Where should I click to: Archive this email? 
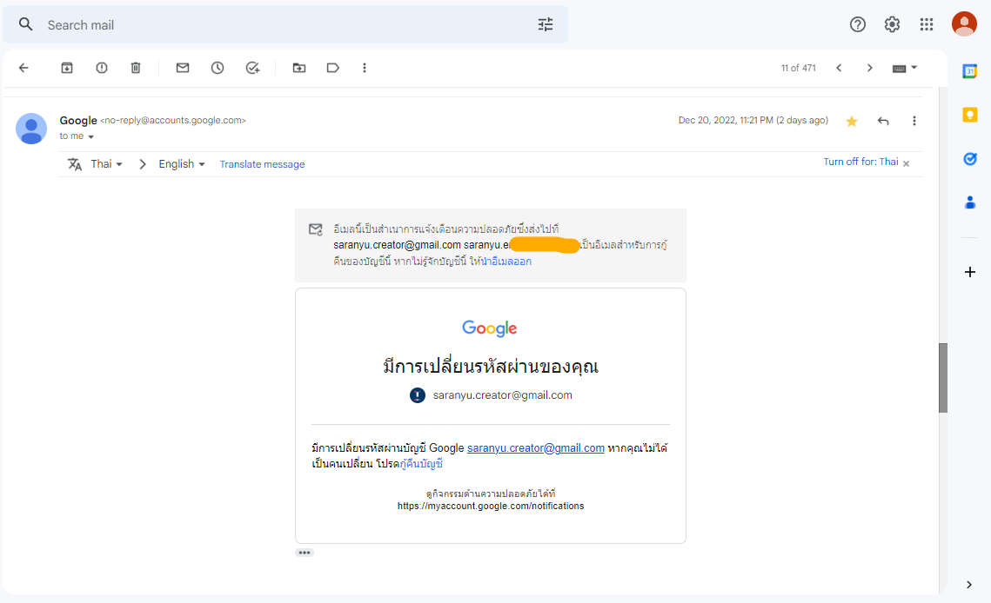point(67,68)
